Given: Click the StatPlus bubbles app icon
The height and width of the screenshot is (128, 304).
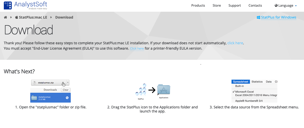Looking at the screenshot, I should click(141, 90).
